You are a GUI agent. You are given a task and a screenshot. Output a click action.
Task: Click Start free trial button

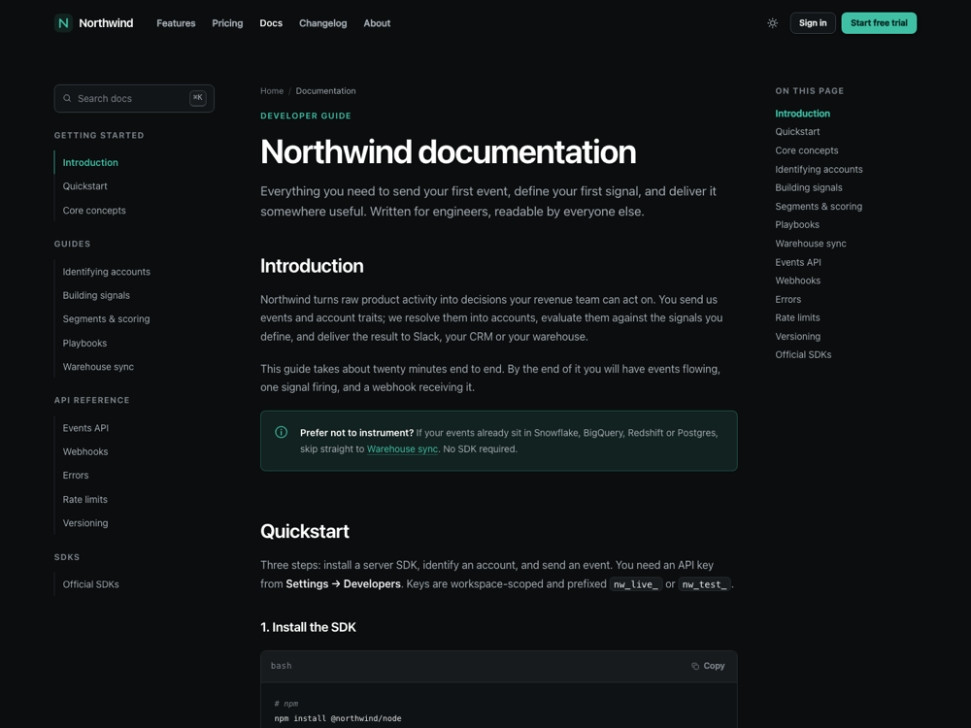point(879,23)
